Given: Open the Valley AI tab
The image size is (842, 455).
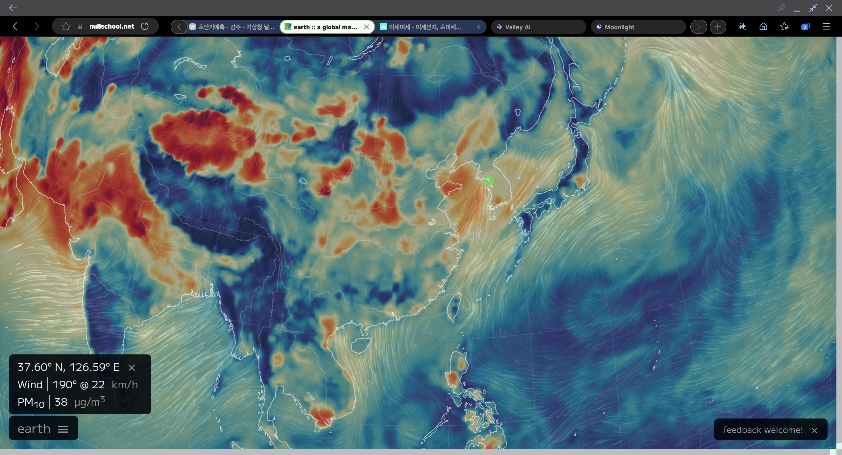Looking at the screenshot, I should click(x=538, y=27).
